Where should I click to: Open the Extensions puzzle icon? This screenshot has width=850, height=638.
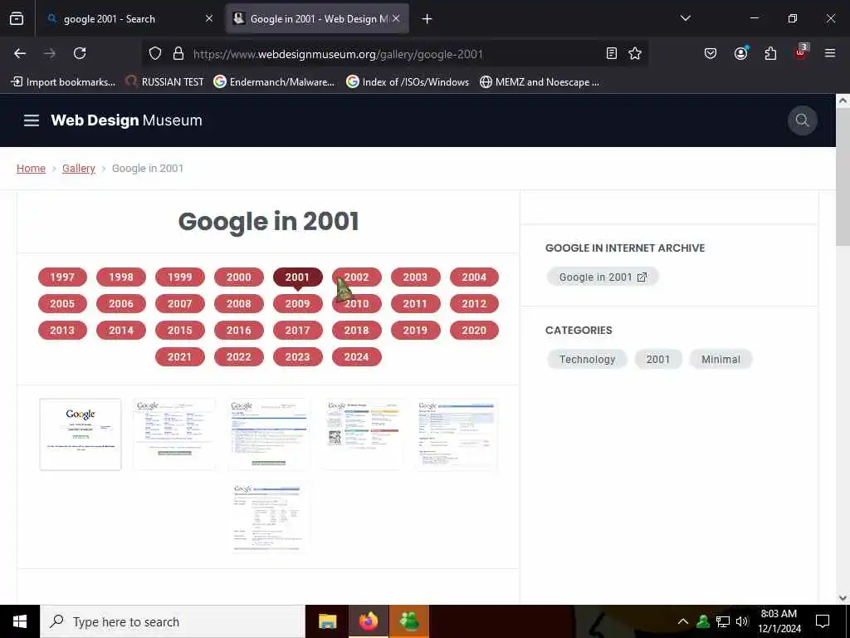tap(770, 53)
